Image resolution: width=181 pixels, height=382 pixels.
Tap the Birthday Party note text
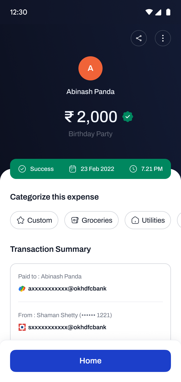point(90,134)
